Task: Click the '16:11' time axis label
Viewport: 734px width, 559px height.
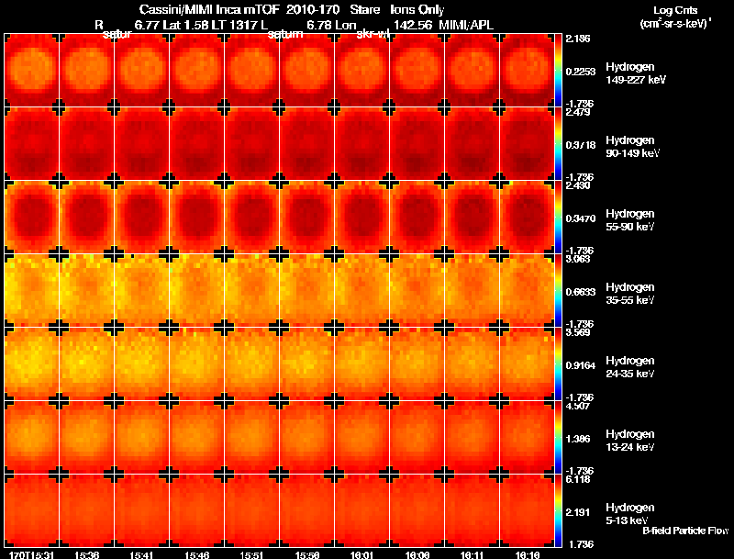Action: (x=473, y=554)
